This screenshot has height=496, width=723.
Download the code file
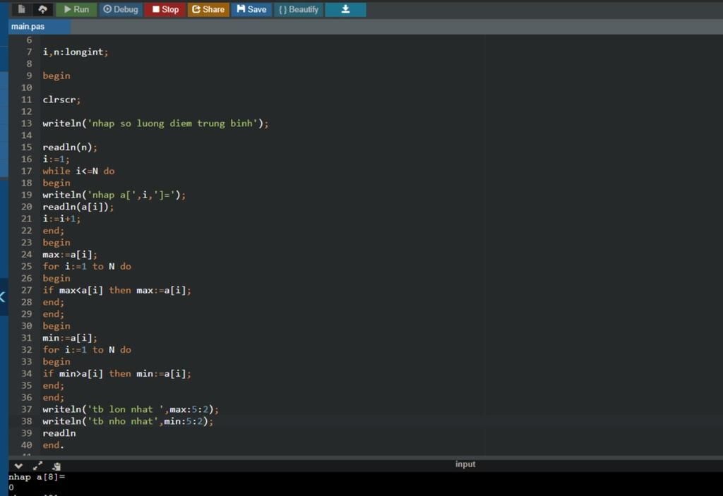click(345, 9)
